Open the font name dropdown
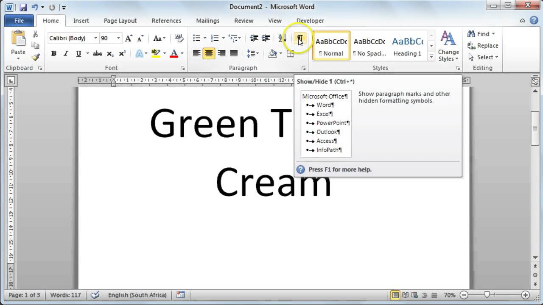543x305 pixels. (95, 38)
